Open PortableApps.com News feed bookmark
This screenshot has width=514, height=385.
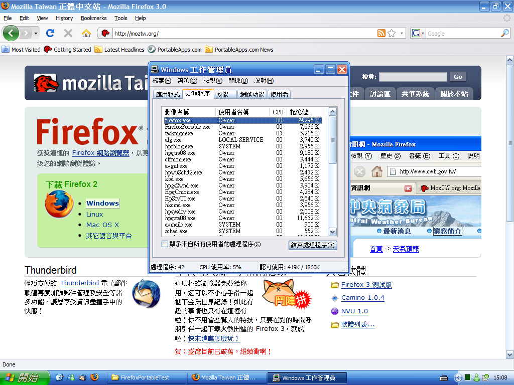click(239, 50)
